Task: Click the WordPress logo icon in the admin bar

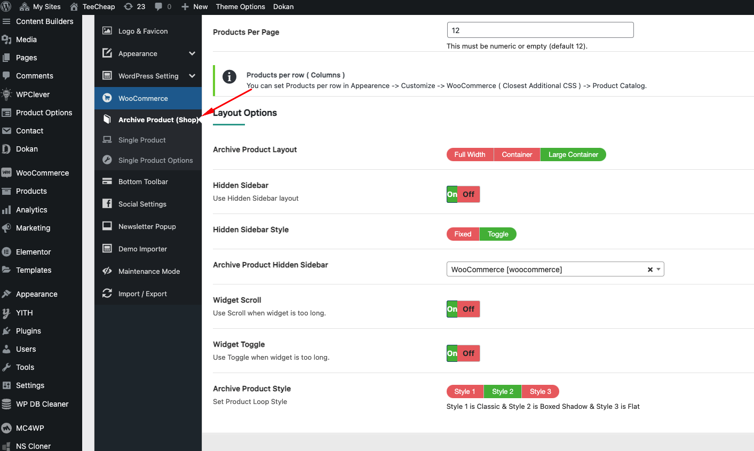Action: click(6, 6)
